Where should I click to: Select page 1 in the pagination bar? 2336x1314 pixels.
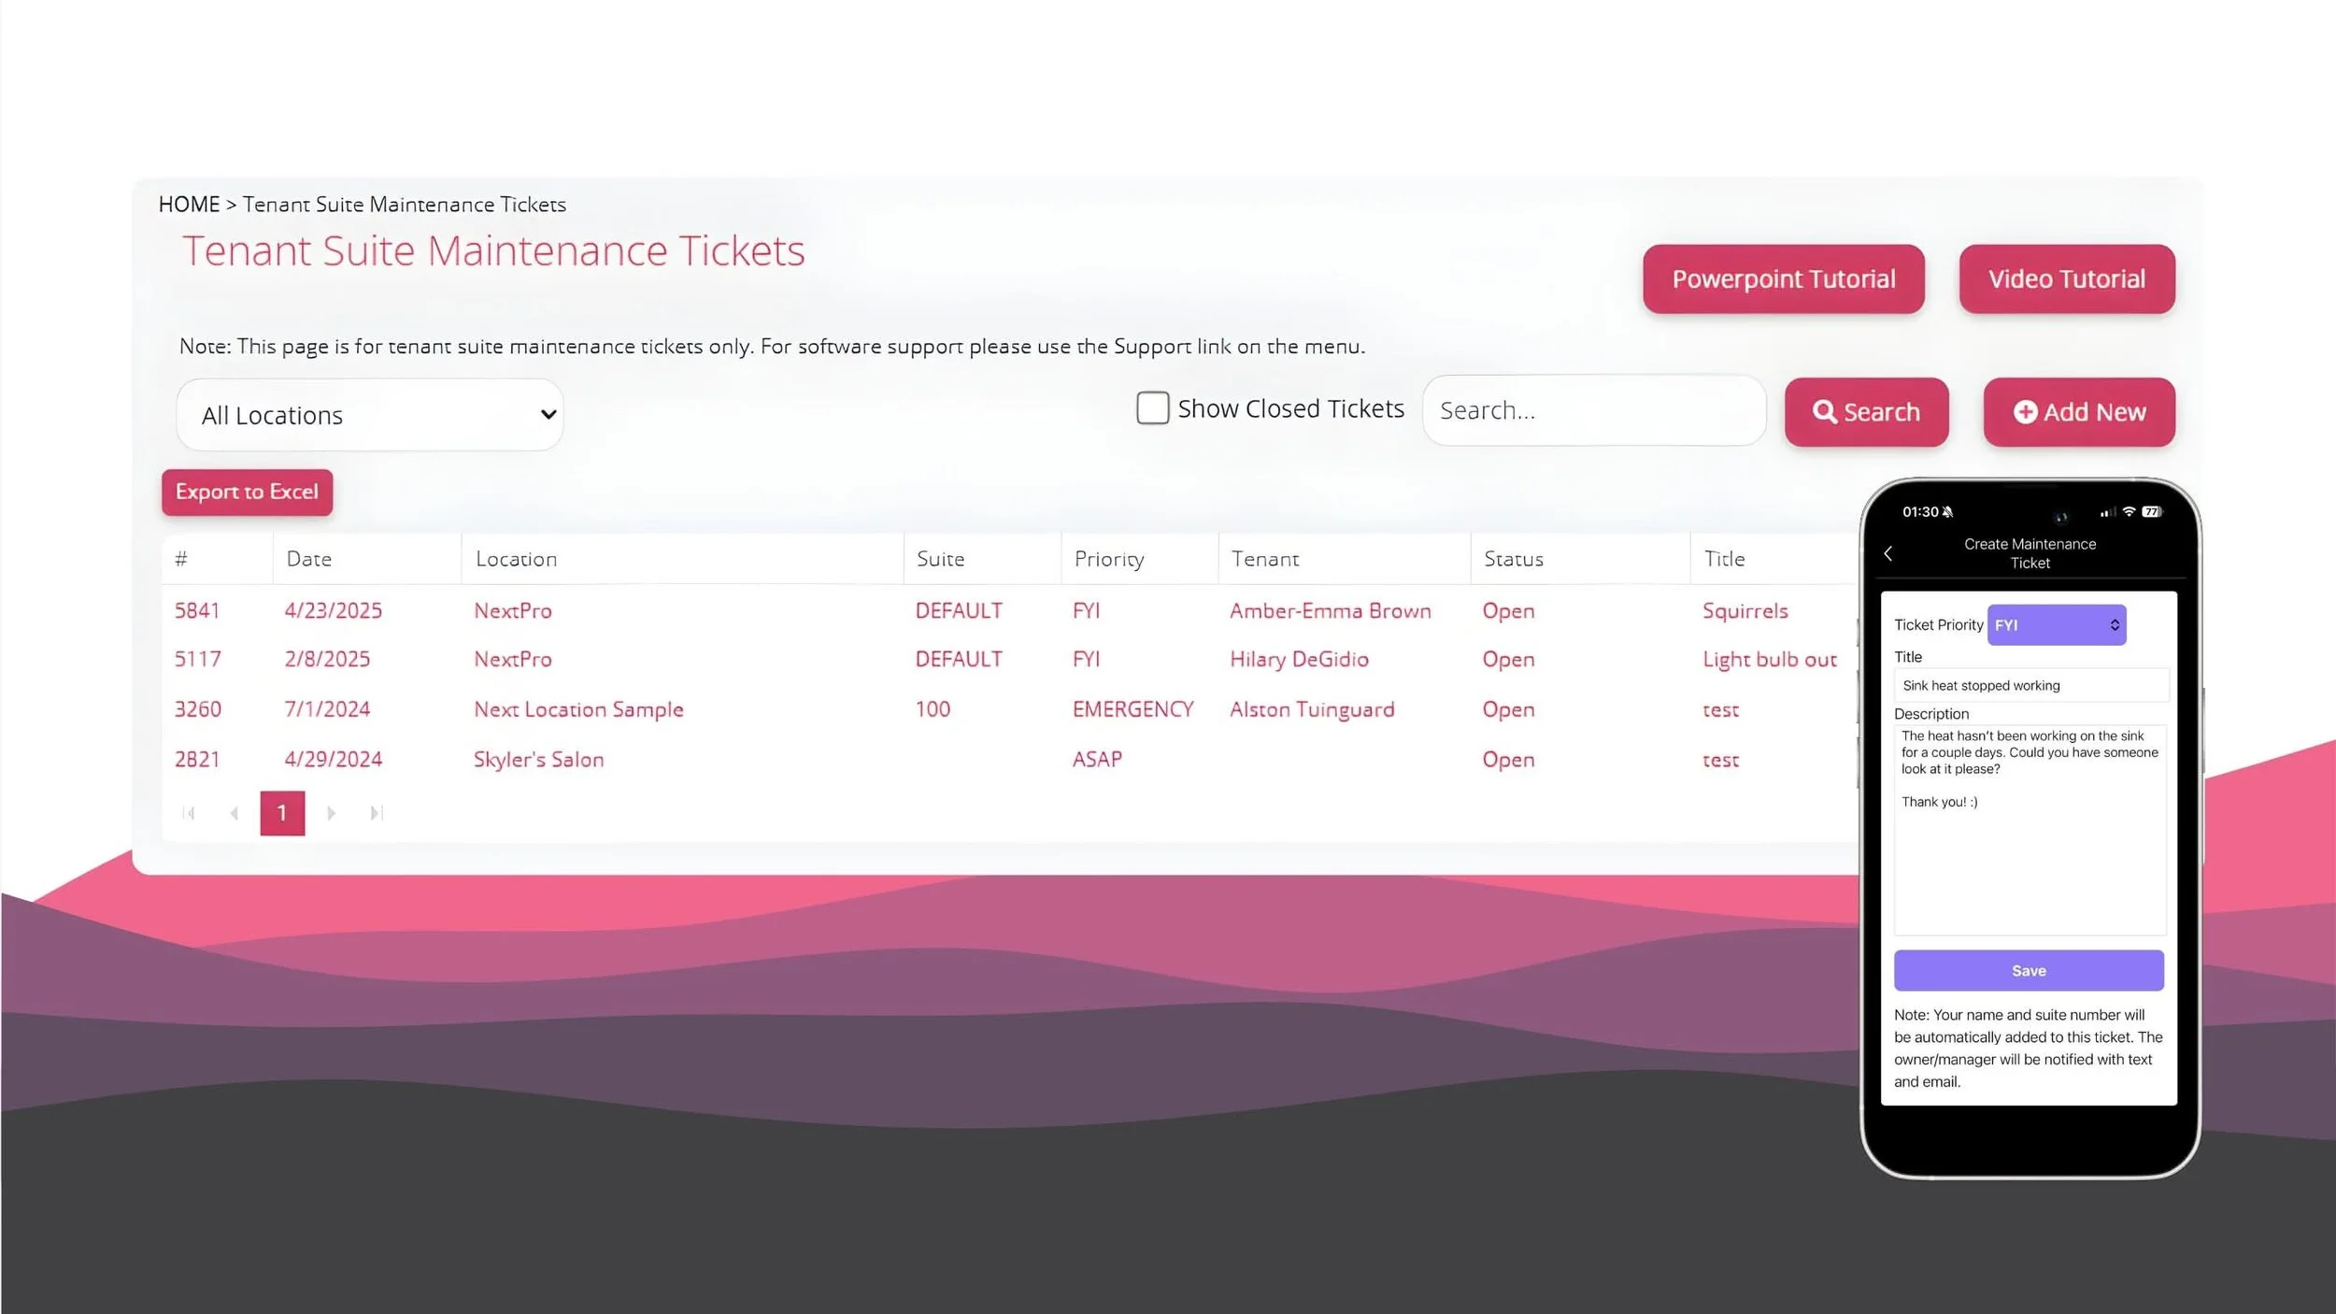click(x=282, y=812)
